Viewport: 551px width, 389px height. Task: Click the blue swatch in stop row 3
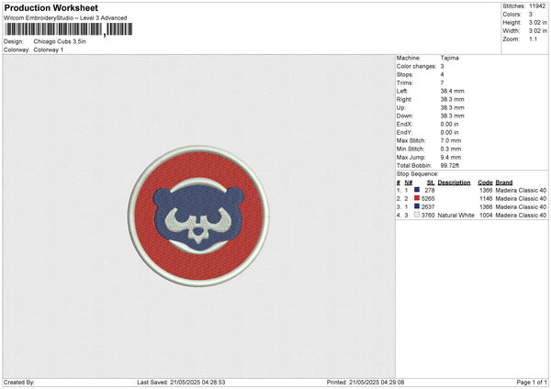pos(417,206)
